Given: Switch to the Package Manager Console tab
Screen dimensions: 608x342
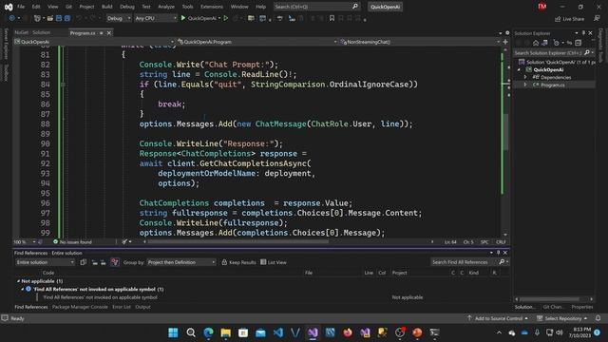Looking at the screenshot, I should pos(80,307).
